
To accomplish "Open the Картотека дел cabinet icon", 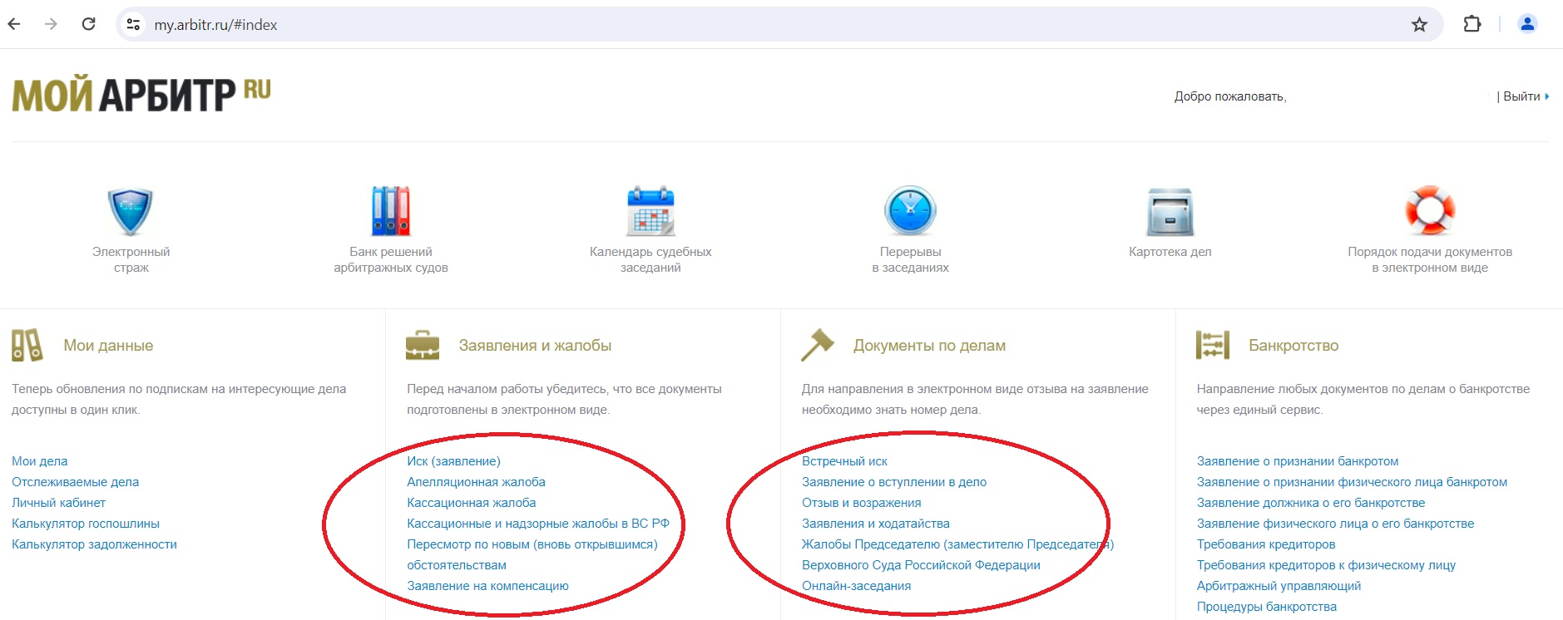I will pos(1170,212).
